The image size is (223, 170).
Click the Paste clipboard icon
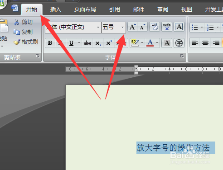click(x=4, y=26)
